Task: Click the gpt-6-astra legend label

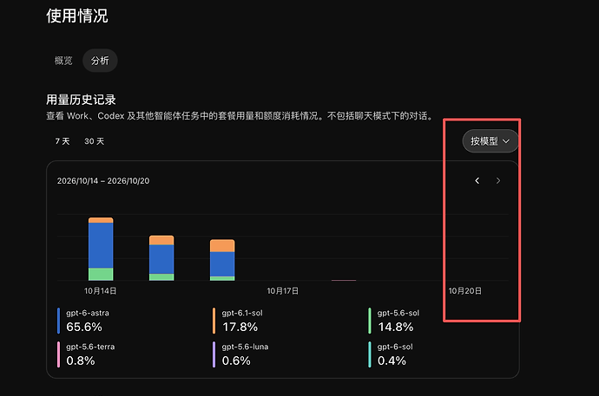Action: pos(88,314)
